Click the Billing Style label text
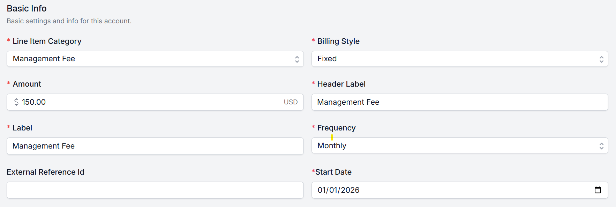 338,41
